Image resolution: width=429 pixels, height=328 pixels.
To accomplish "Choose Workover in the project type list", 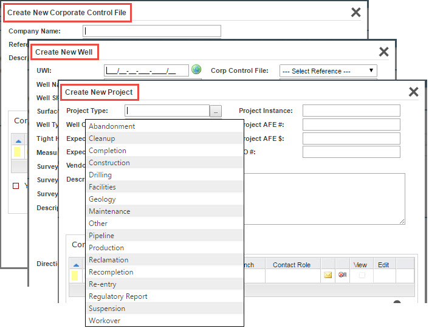I will [x=105, y=321].
